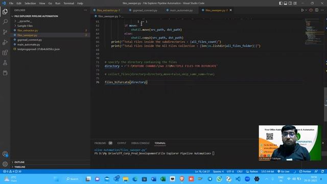Open the File menu
327x184 pixels.
click(11, 4)
